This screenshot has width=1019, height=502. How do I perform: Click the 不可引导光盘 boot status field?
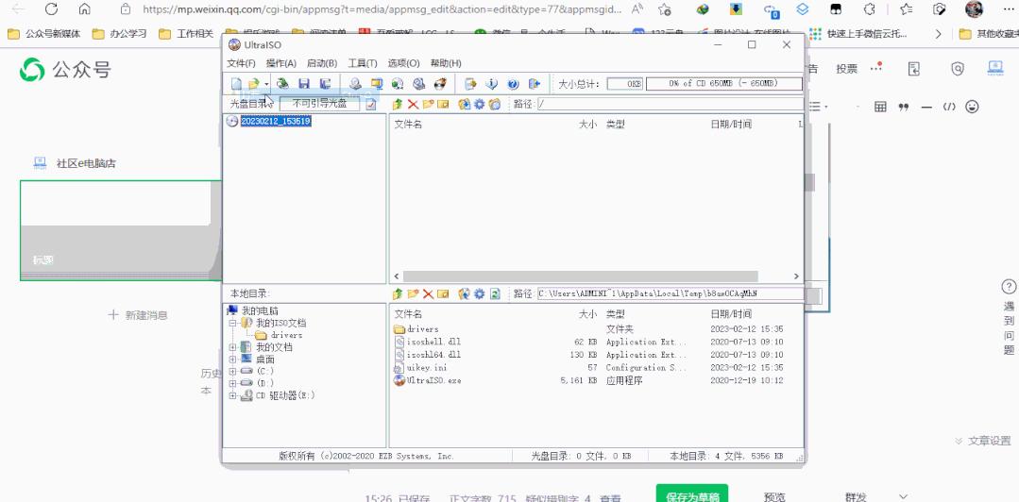click(x=319, y=104)
